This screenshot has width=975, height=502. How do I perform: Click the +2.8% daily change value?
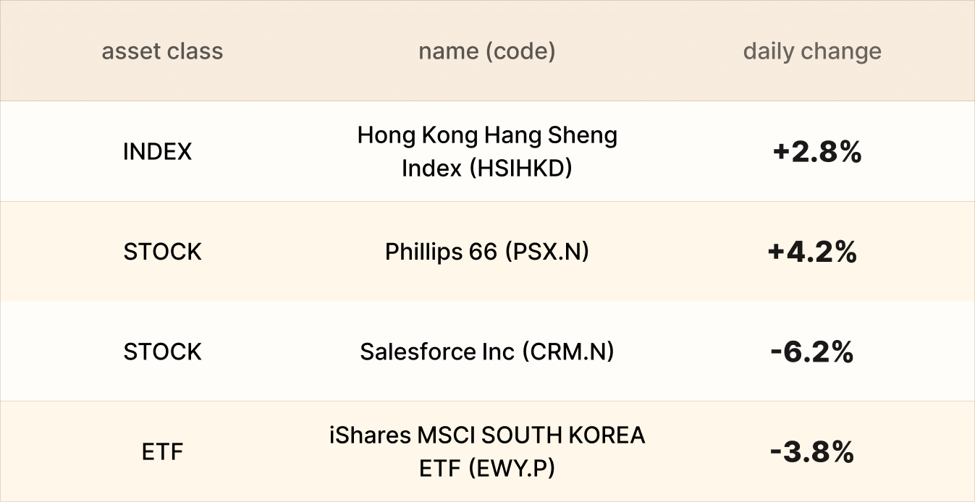[817, 152]
